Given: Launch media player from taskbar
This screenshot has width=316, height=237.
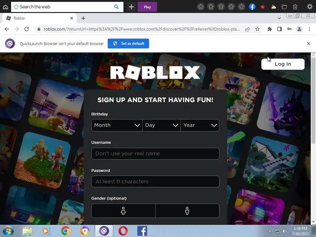Looking at the screenshot, I should coord(46,231).
